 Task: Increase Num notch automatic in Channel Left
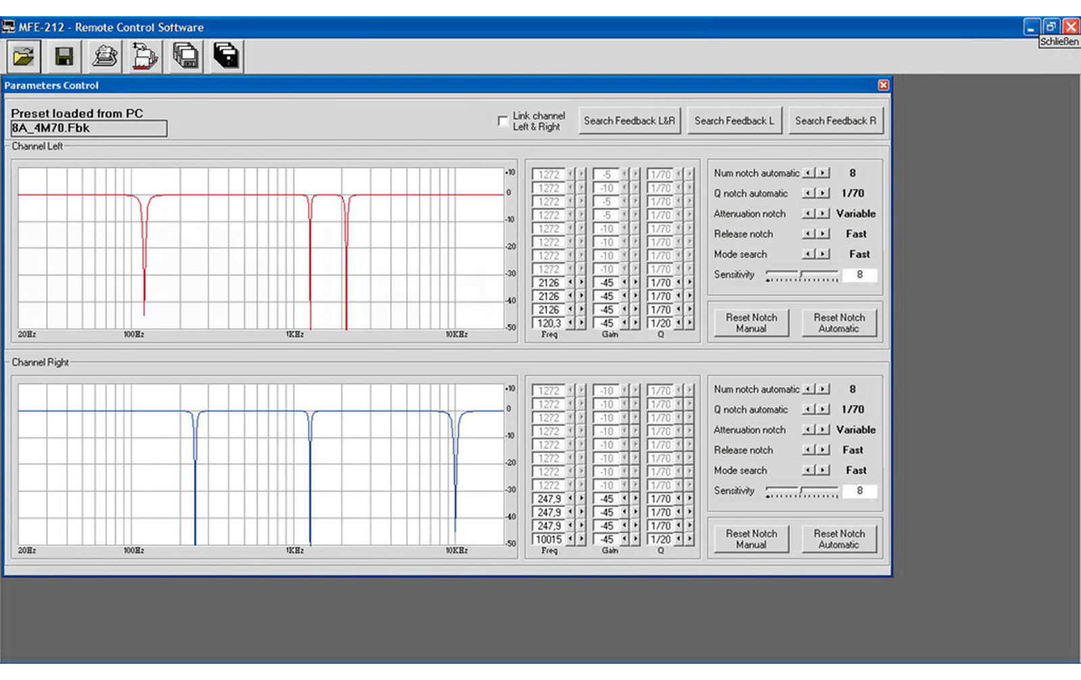pyautogui.click(x=822, y=173)
